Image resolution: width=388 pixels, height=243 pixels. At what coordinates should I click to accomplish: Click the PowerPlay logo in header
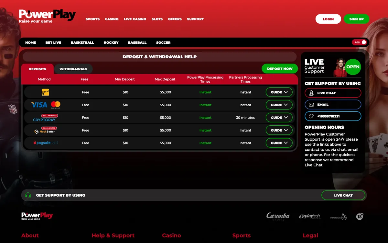(47, 16)
